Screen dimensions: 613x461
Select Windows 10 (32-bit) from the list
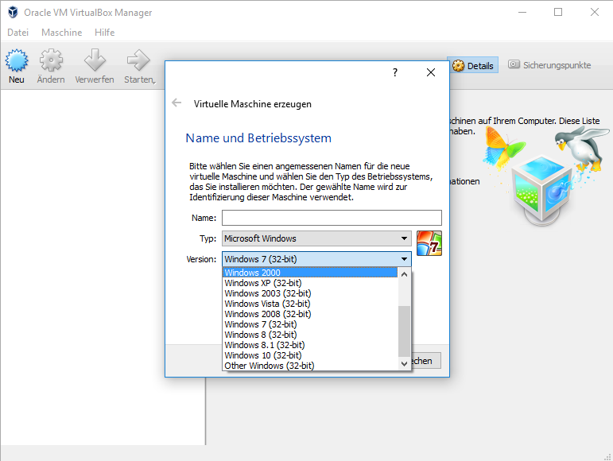[310, 355]
